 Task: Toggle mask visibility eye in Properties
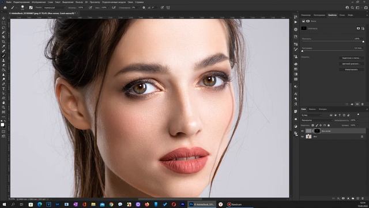357,104
